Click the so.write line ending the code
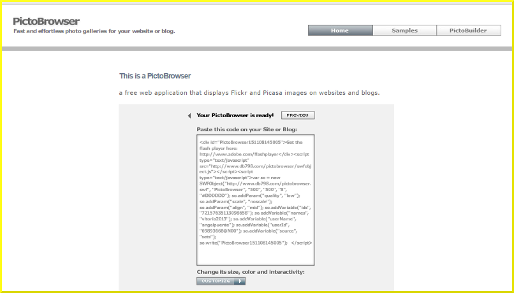This screenshot has width=514, height=293. coord(243,243)
